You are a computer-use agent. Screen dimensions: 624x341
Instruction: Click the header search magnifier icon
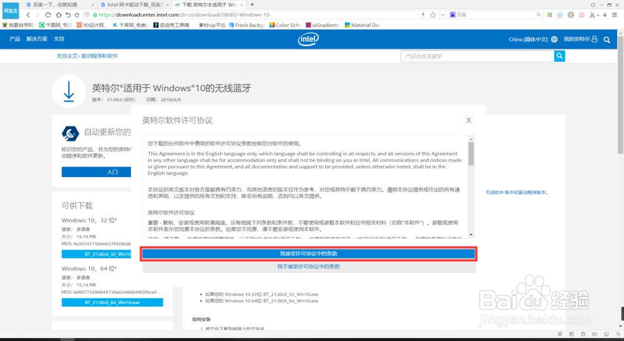tap(607, 40)
